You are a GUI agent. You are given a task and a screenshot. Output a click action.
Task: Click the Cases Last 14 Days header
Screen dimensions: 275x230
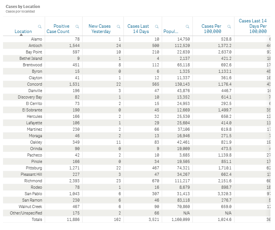[138, 29]
